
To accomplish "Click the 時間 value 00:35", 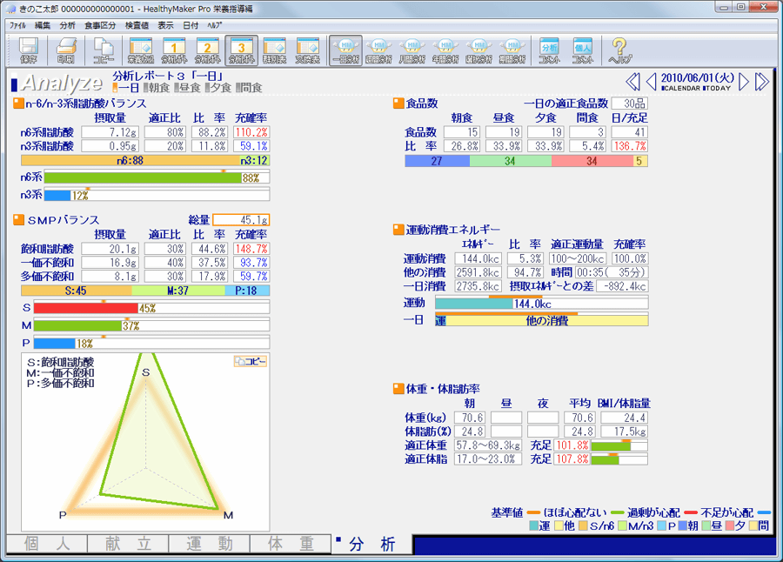I will [612, 272].
